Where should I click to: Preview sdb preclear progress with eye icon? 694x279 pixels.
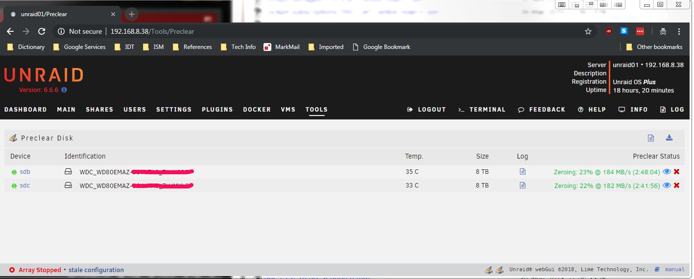tap(667, 172)
